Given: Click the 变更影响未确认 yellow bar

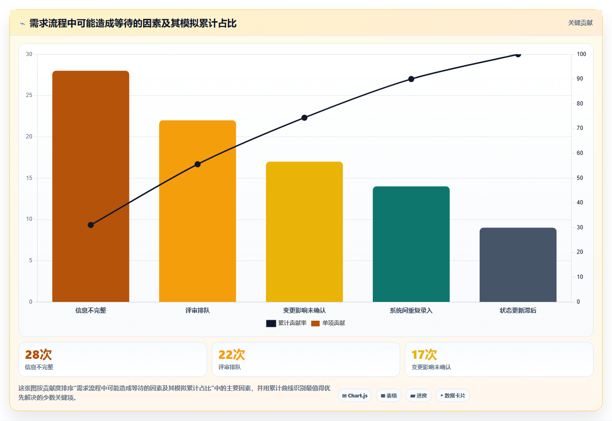Looking at the screenshot, I should click(304, 232).
